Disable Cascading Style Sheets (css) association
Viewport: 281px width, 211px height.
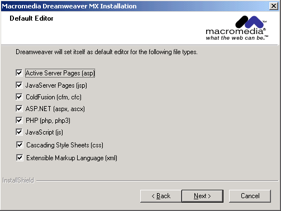coord(20,145)
